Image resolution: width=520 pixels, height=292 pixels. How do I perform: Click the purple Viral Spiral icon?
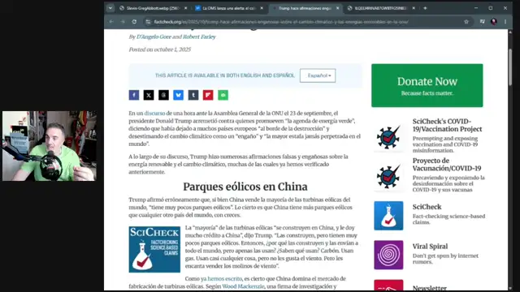388,255
